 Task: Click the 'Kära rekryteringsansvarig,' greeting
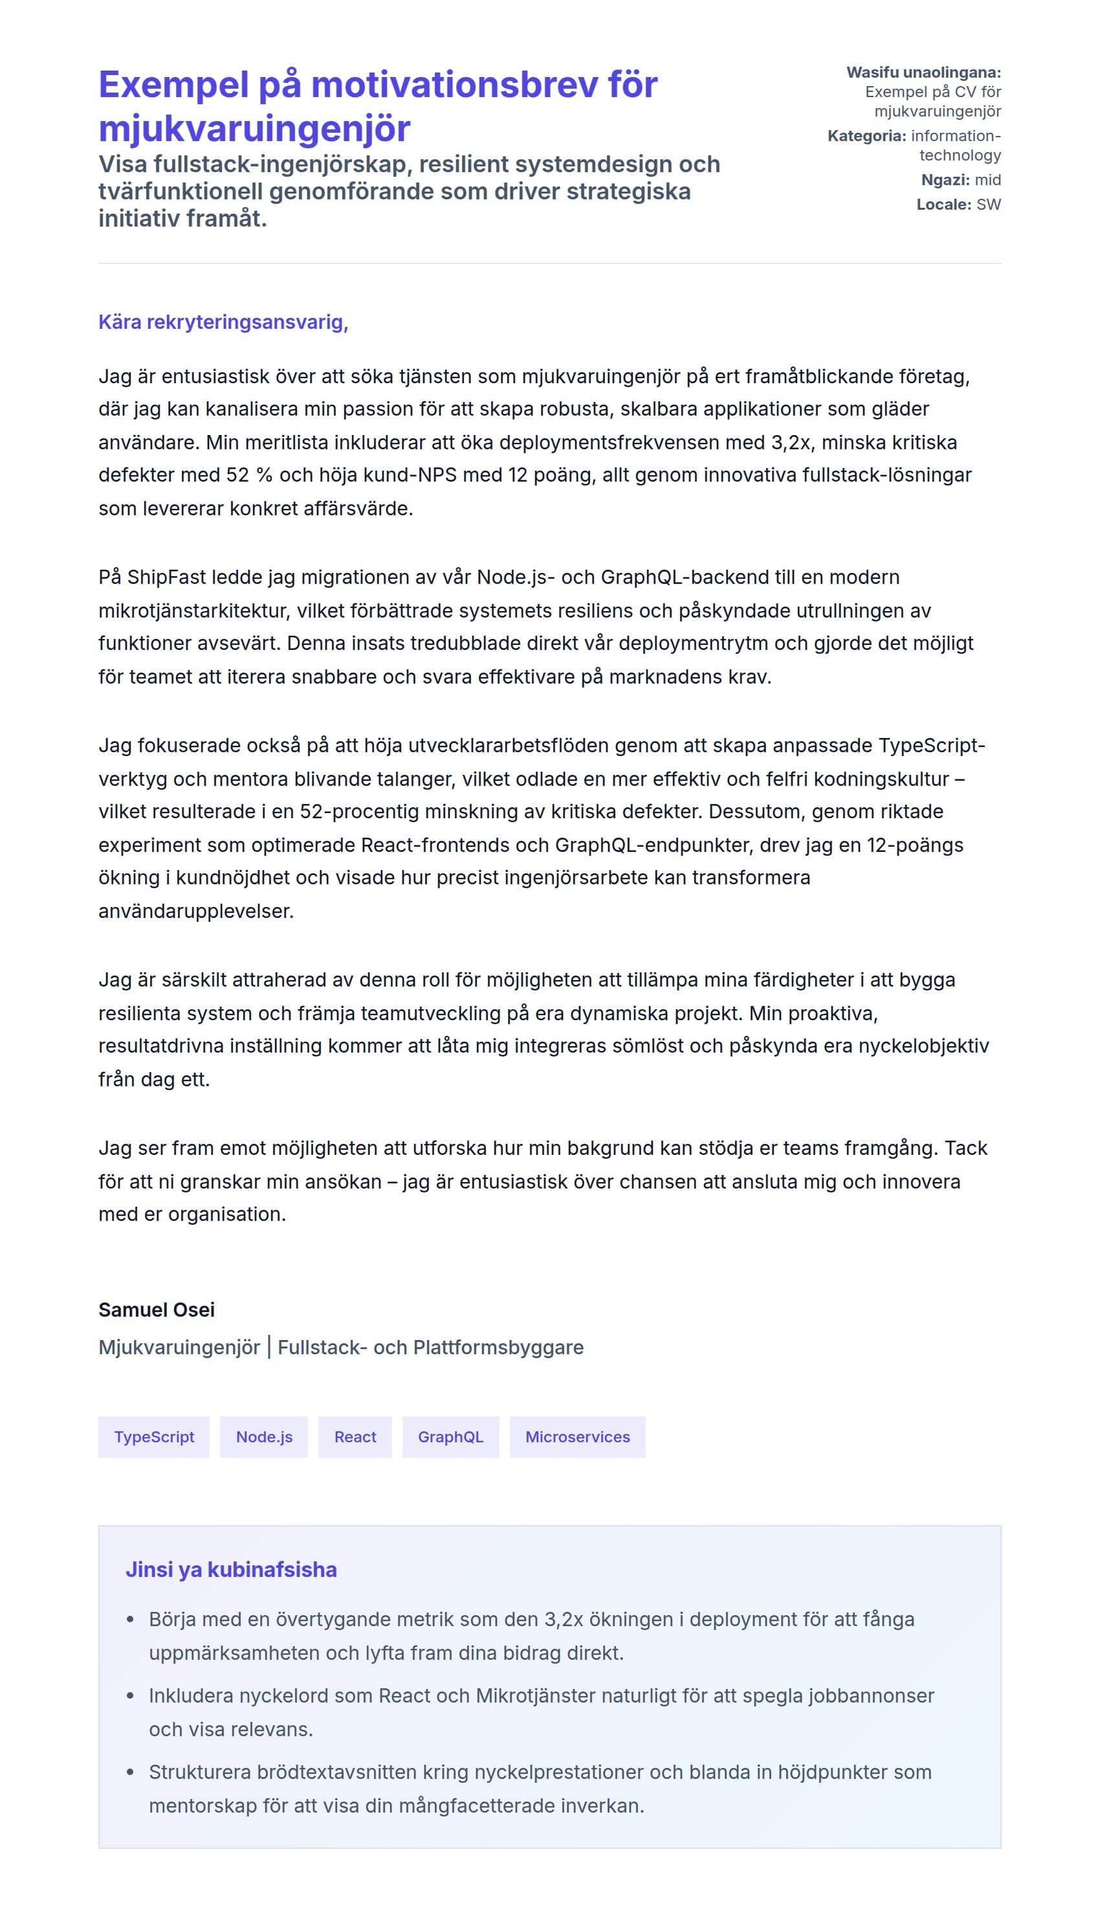coord(223,322)
